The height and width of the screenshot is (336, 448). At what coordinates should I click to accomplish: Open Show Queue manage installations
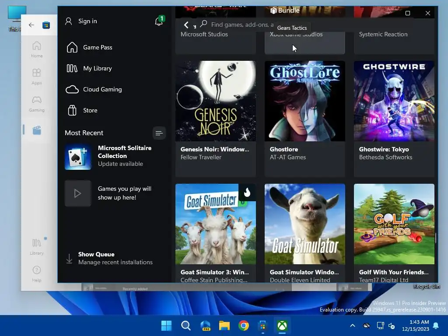coord(115,258)
